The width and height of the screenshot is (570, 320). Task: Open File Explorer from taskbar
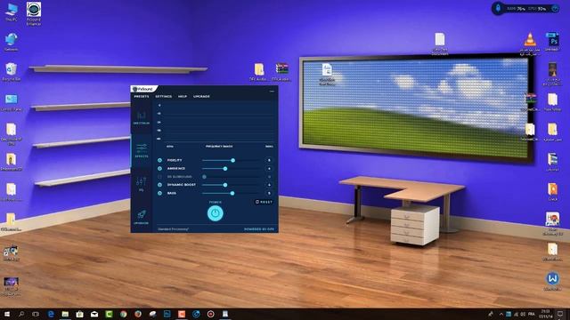point(65,314)
